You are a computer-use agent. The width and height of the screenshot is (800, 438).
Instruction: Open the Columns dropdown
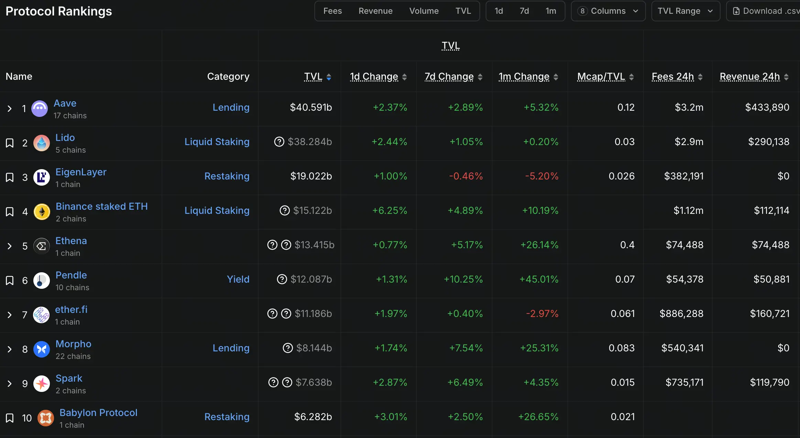coord(608,11)
